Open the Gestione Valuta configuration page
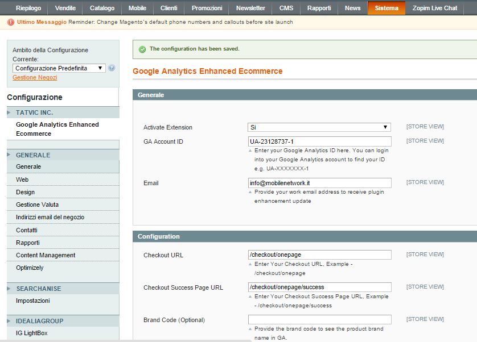The height and width of the screenshot is (342, 477). [x=37, y=205]
